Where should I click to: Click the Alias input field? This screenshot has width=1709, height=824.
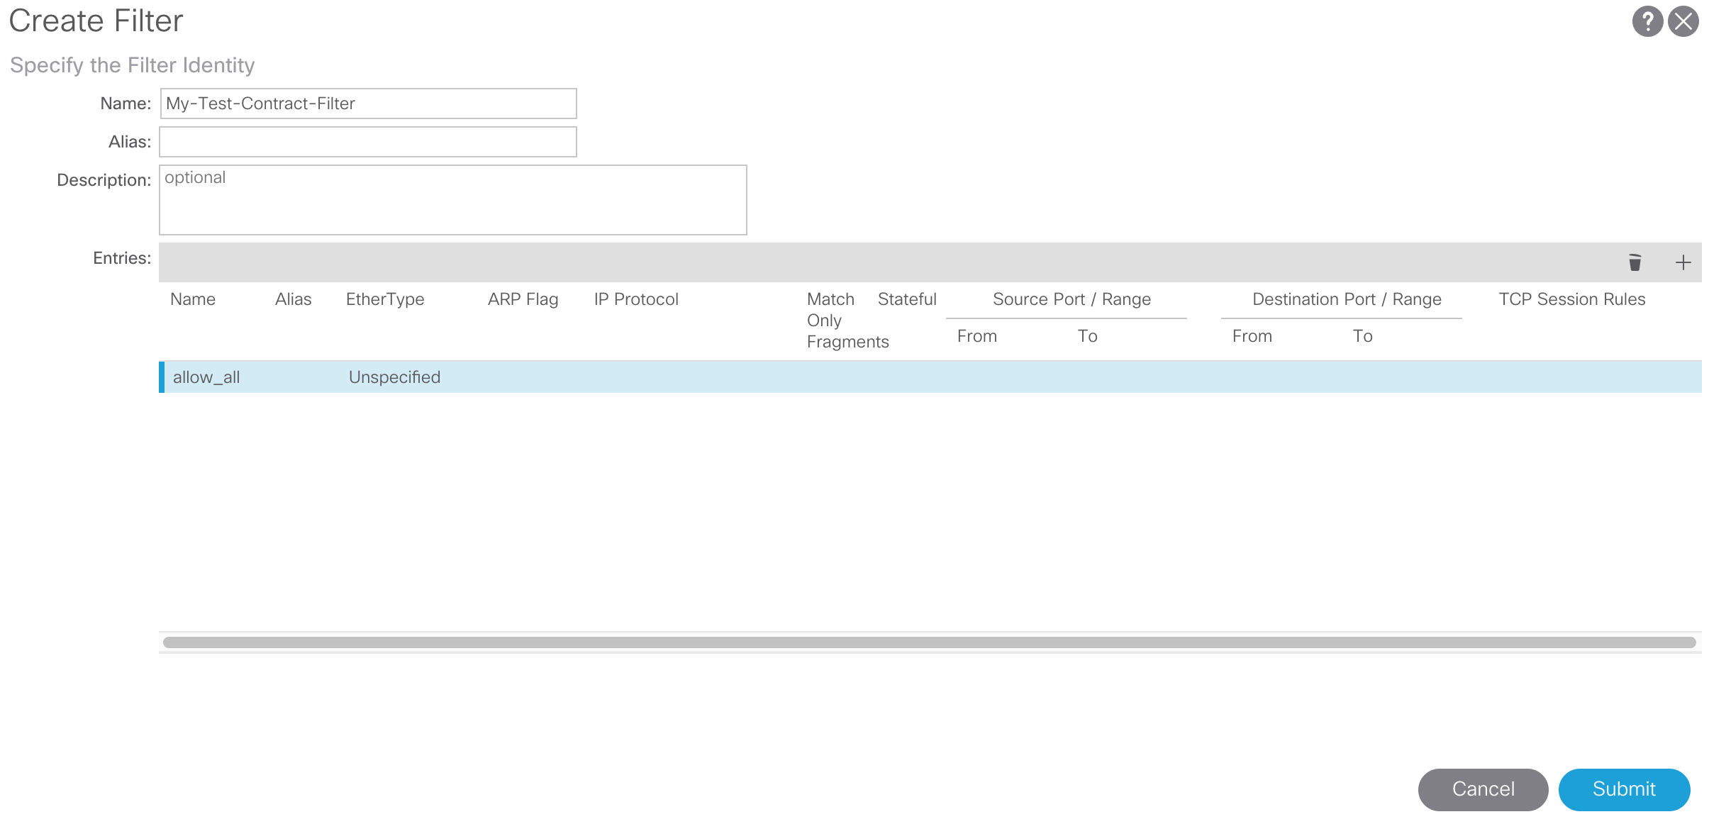(x=367, y=142)
